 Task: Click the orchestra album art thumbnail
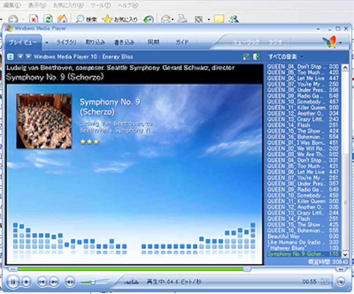pos(44,121)
